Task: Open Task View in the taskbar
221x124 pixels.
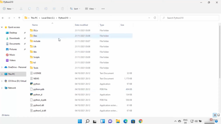Action: click(x=95, y=121)
